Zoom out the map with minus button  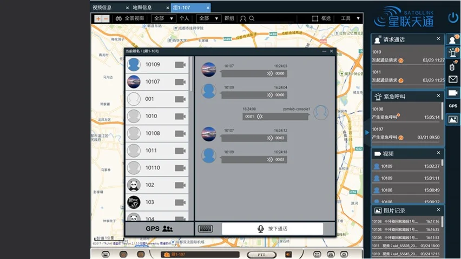[x=106, y=19]
